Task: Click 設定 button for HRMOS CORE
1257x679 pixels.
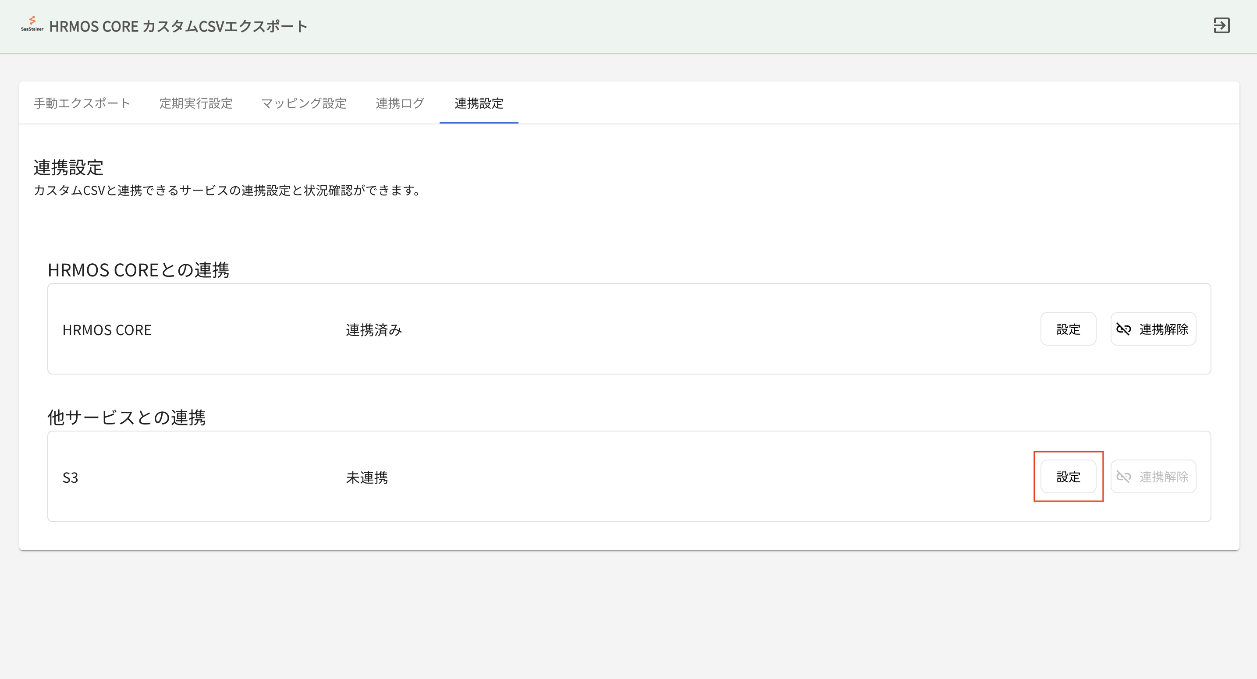Action: pos(1068,329)
